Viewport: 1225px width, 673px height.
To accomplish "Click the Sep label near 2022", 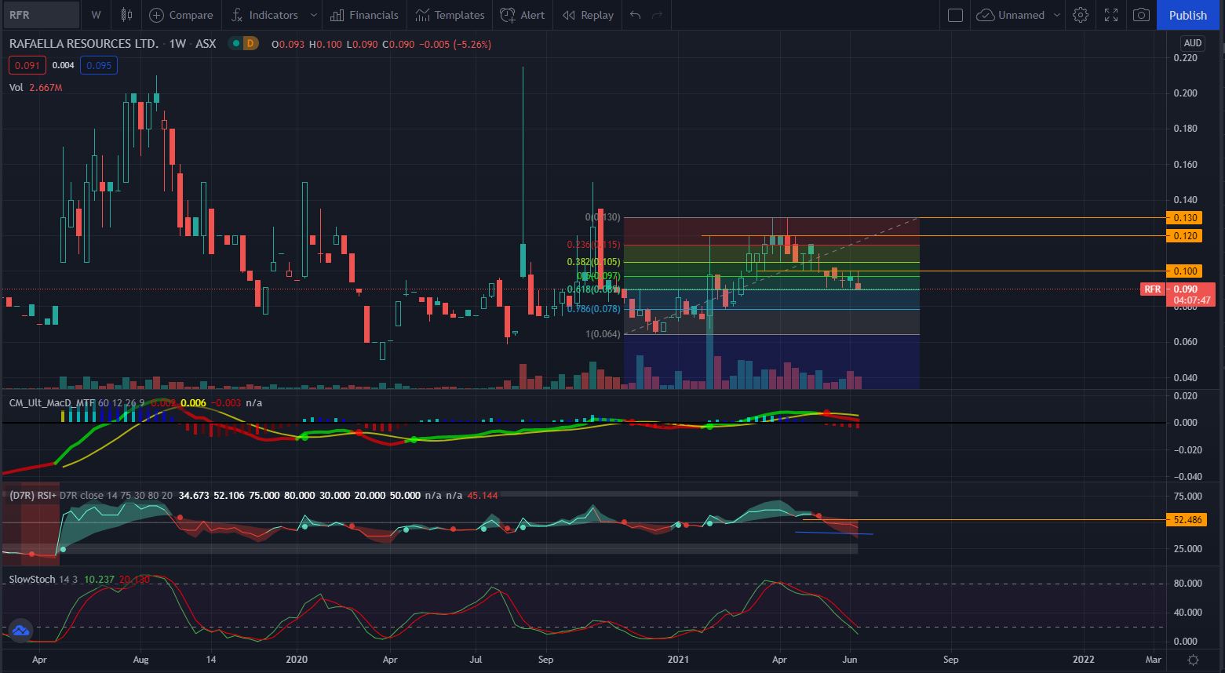I will [950, 660].
